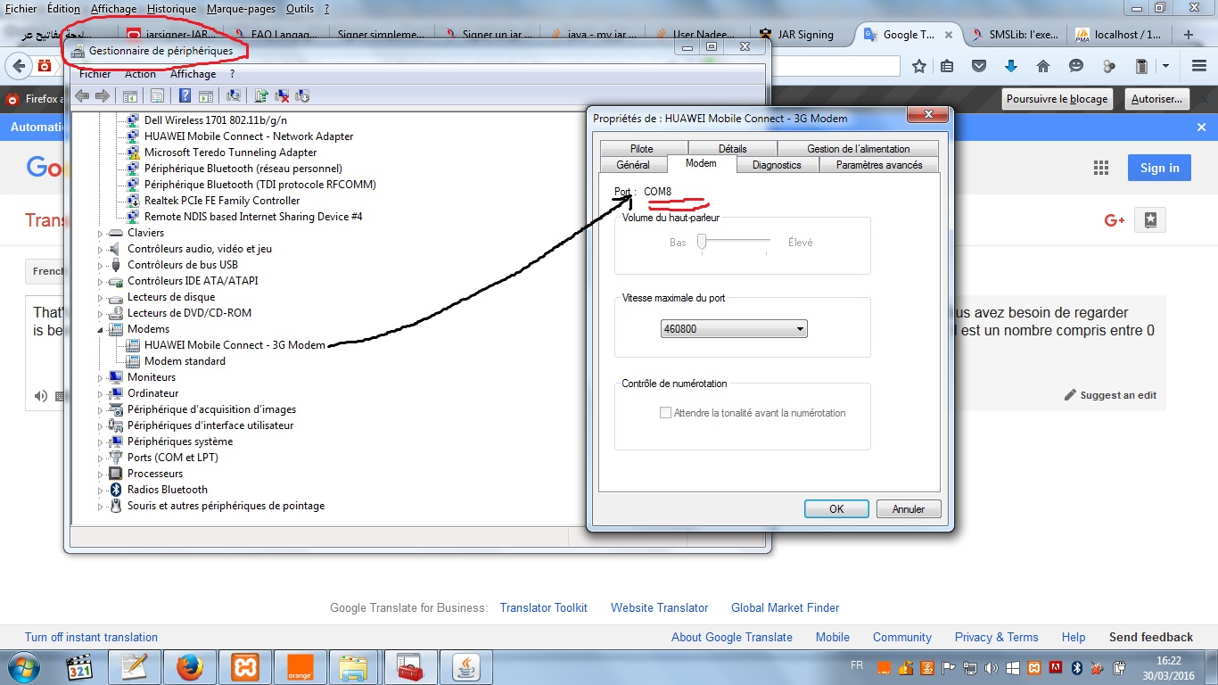Switch to the Général tab
Screen dimensions: 1218x685
pos(633,165)
